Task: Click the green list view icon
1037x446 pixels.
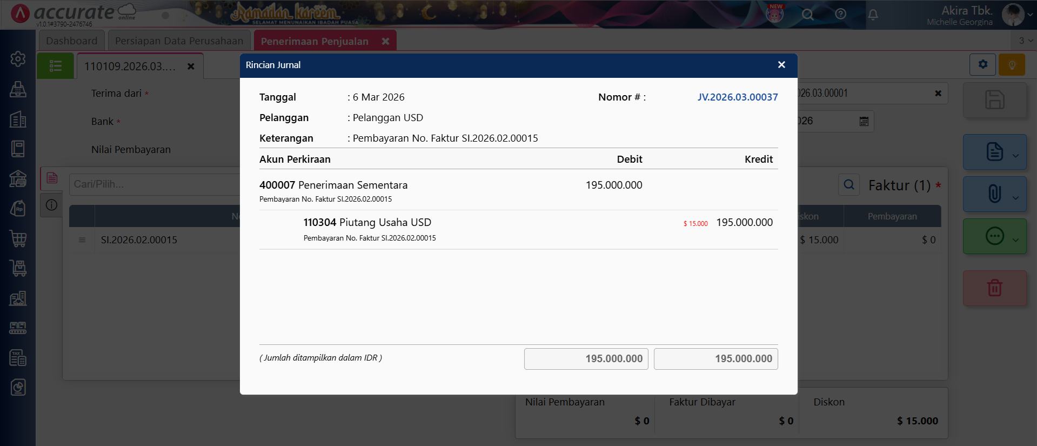Action: point(55,66)
